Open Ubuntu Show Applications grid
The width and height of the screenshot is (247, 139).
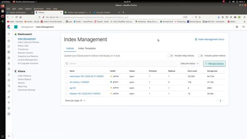click(x=3, y=136)
